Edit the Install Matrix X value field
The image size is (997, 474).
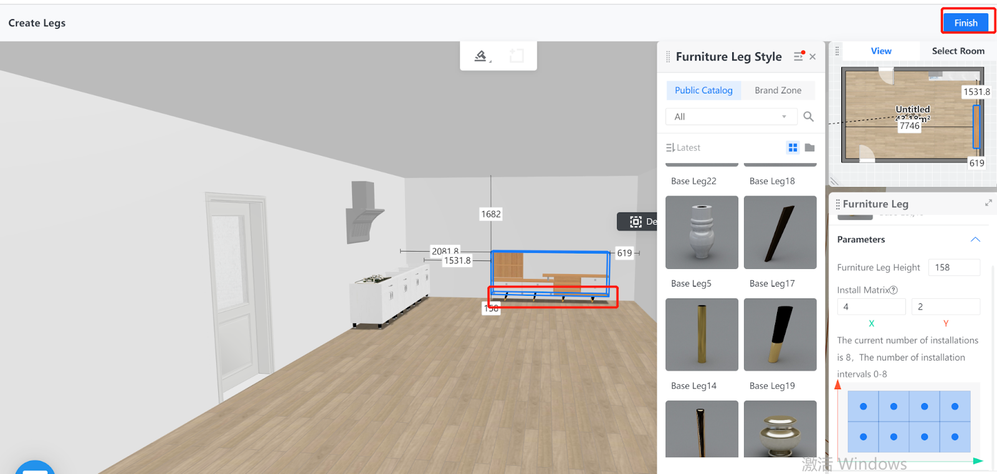click(x=871, y=306)
